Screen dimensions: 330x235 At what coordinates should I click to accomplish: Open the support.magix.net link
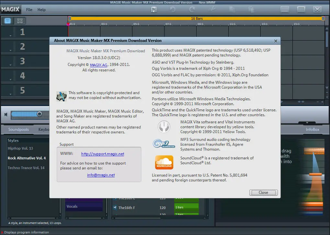click(x=103, y=154)
